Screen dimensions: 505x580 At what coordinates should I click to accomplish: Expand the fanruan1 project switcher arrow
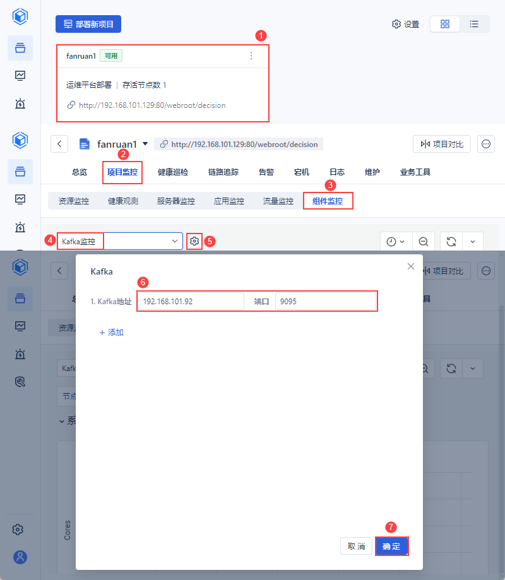pos(145,143)
